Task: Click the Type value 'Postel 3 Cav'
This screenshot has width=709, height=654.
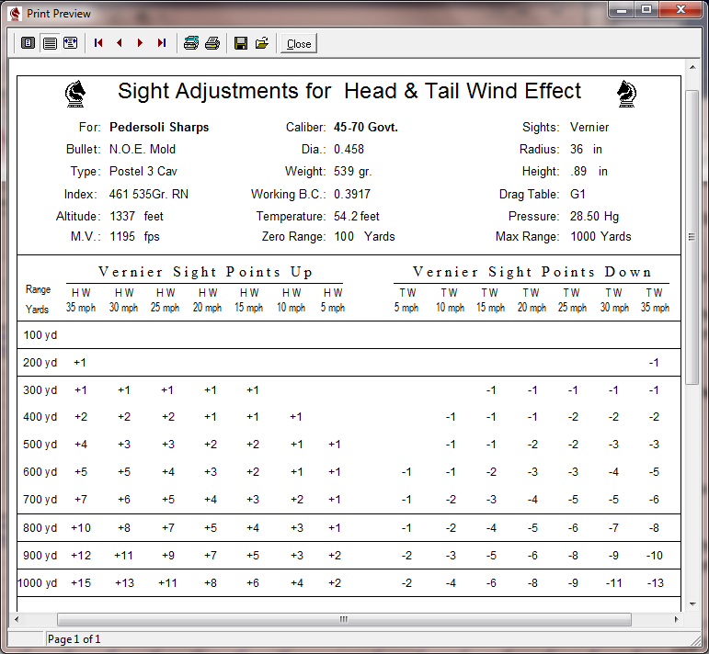Action: pyautogui.click(x=143, y=172)
